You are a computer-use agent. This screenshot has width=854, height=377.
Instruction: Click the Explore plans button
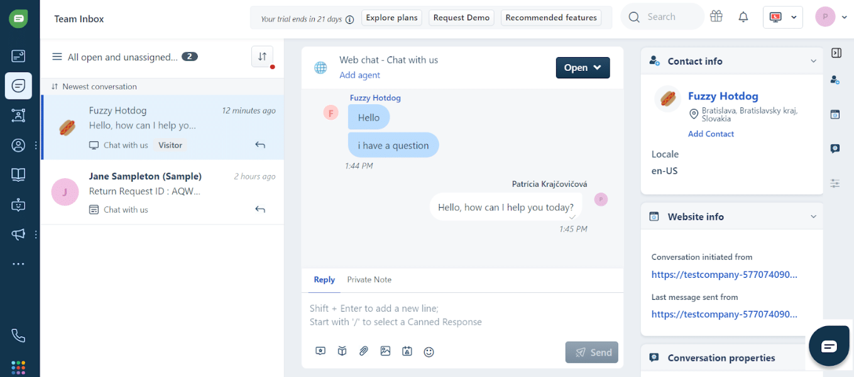391,18
